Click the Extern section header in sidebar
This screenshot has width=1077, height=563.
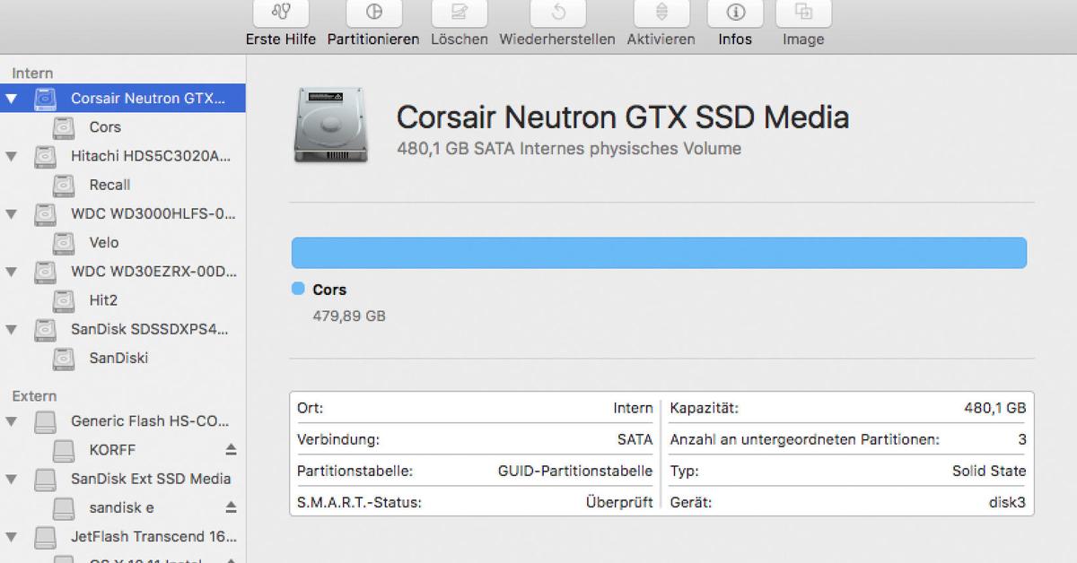pyautogui.click(x=34, y=396)
